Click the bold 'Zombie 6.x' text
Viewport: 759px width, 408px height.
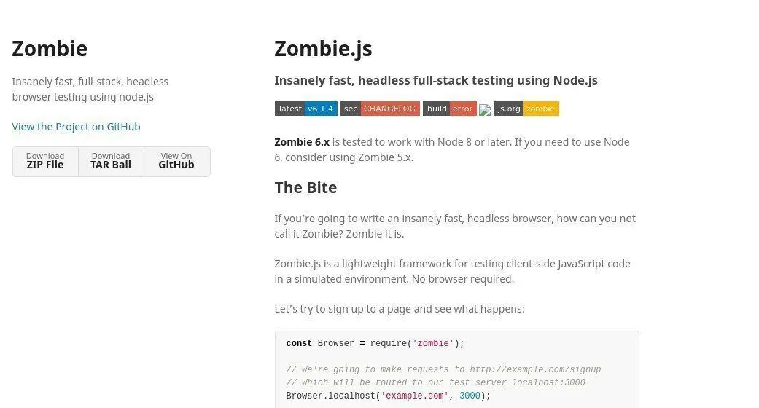pos(302,142)
